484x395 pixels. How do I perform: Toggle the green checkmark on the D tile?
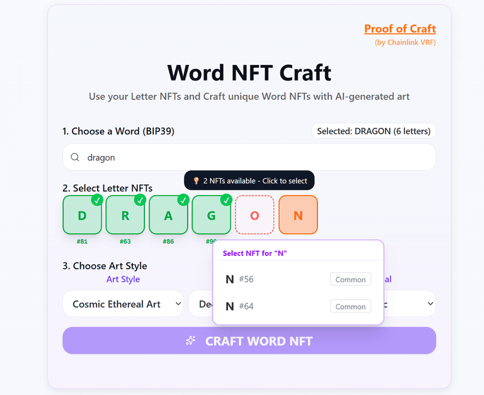tap(98, 200)
